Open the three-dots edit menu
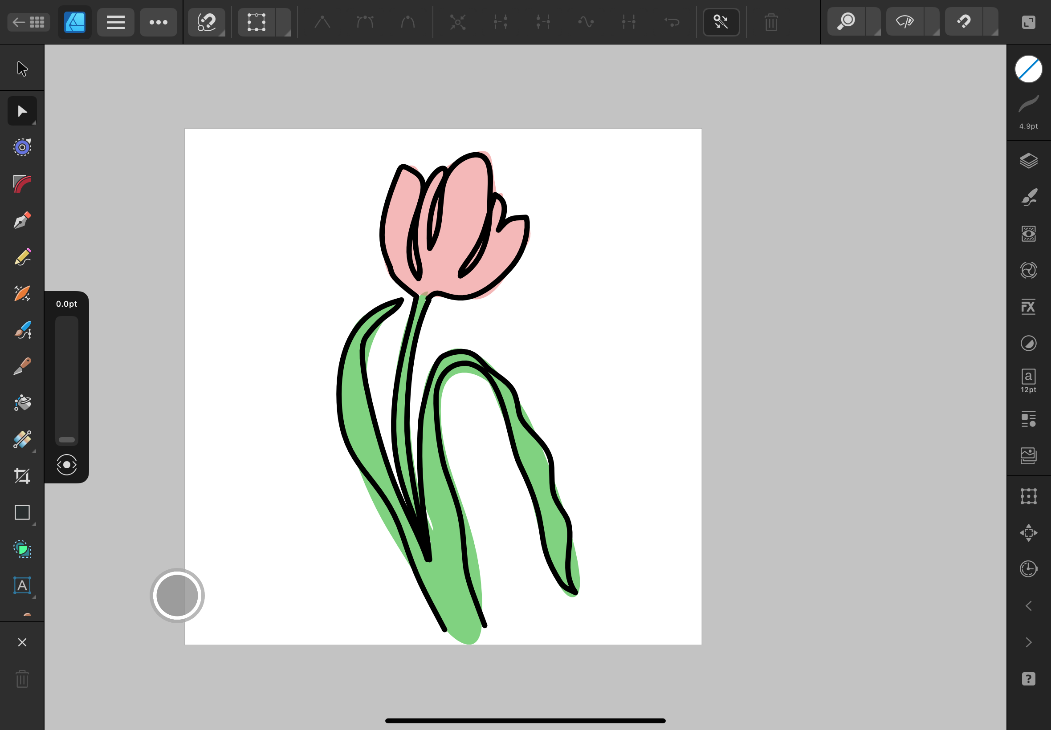Viewport: 1051px width, 730px height. pos(158,22)
